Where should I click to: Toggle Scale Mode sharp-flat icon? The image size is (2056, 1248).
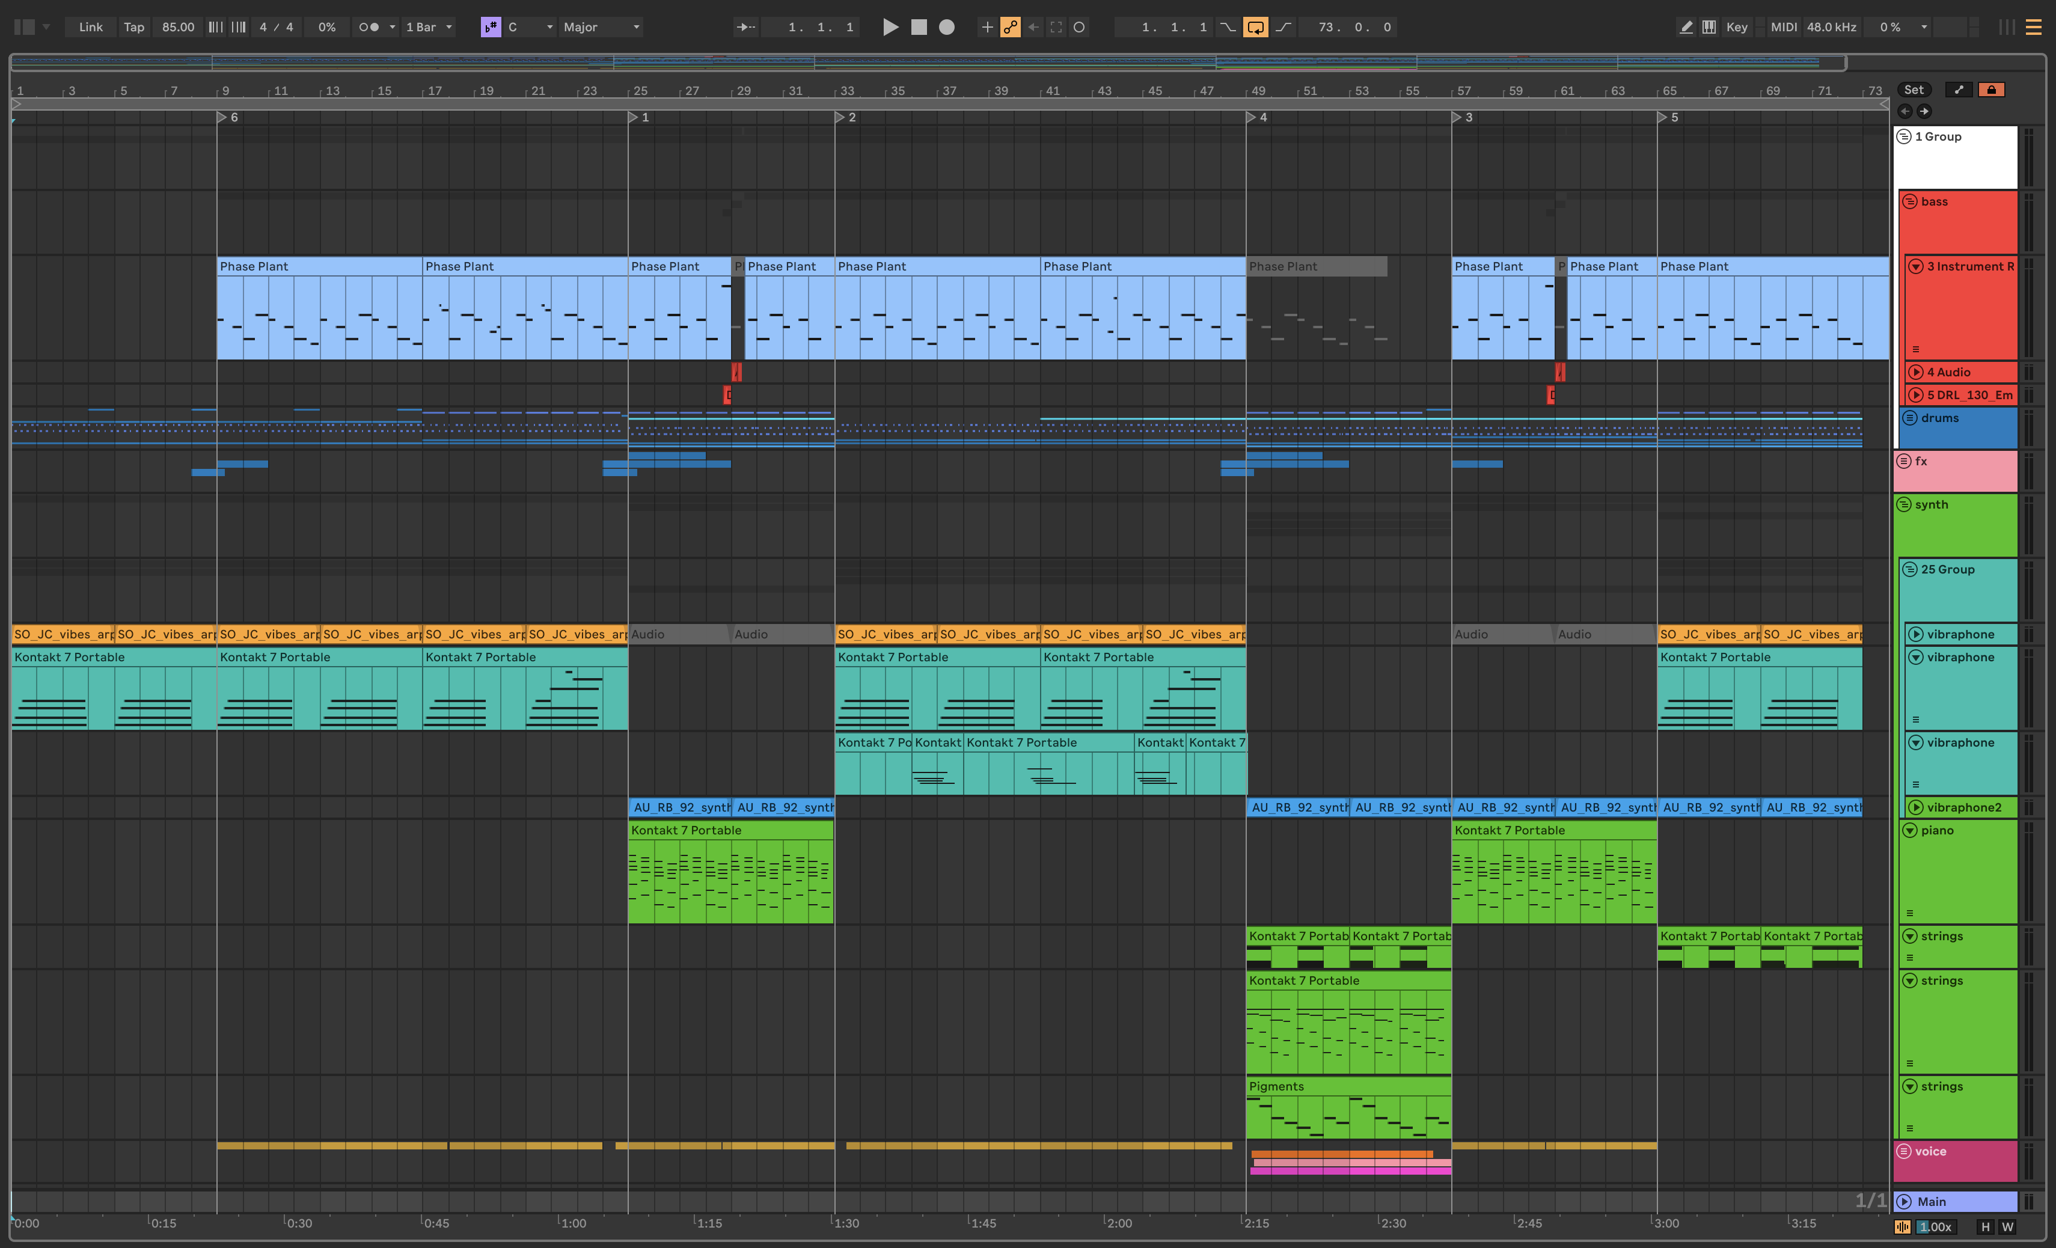(491, 26)
